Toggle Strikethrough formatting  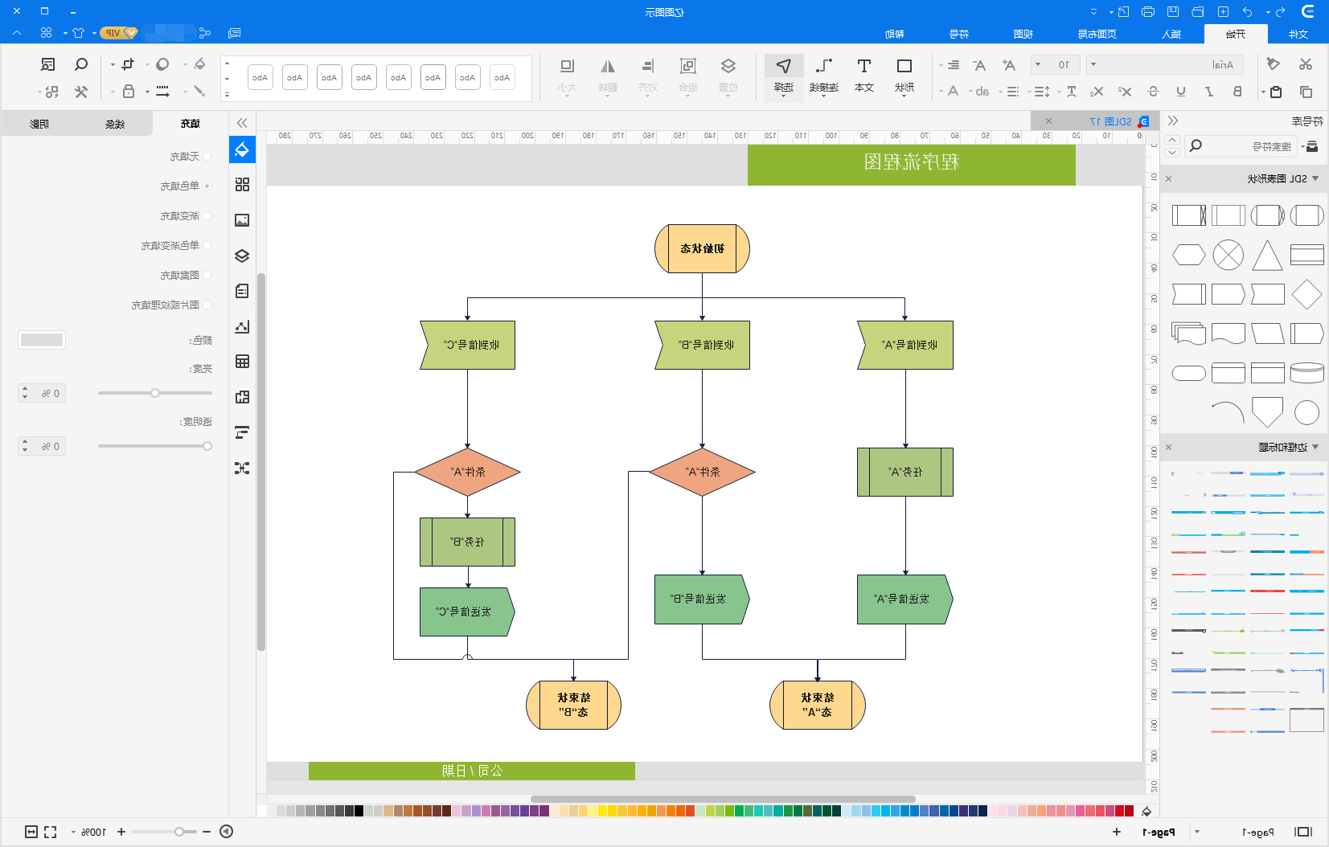1153,92
